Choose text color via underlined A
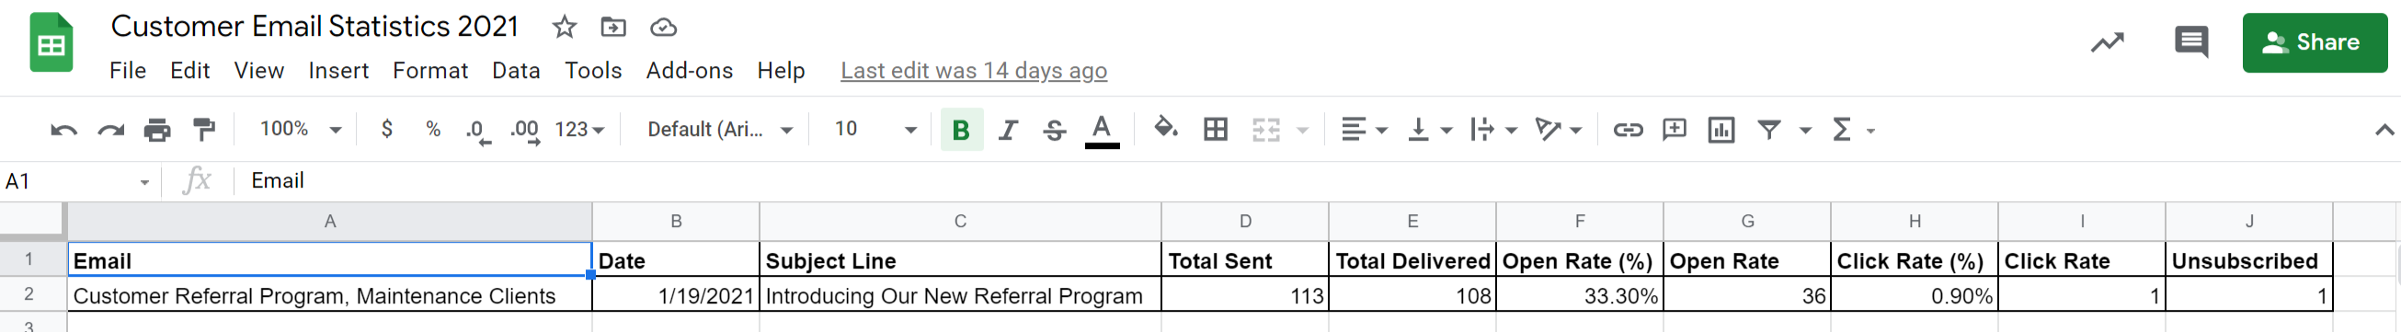2401x332 pixels. coord(1101,130)
